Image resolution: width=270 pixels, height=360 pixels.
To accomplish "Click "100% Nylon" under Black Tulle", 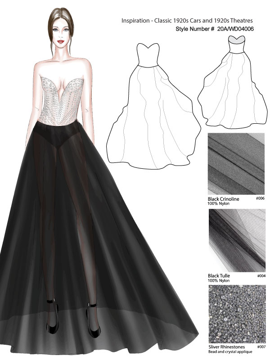I will click(x=218, y=280).
